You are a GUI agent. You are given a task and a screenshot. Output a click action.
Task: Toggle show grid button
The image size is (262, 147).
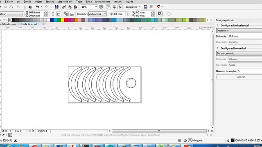tap(114, 7)
